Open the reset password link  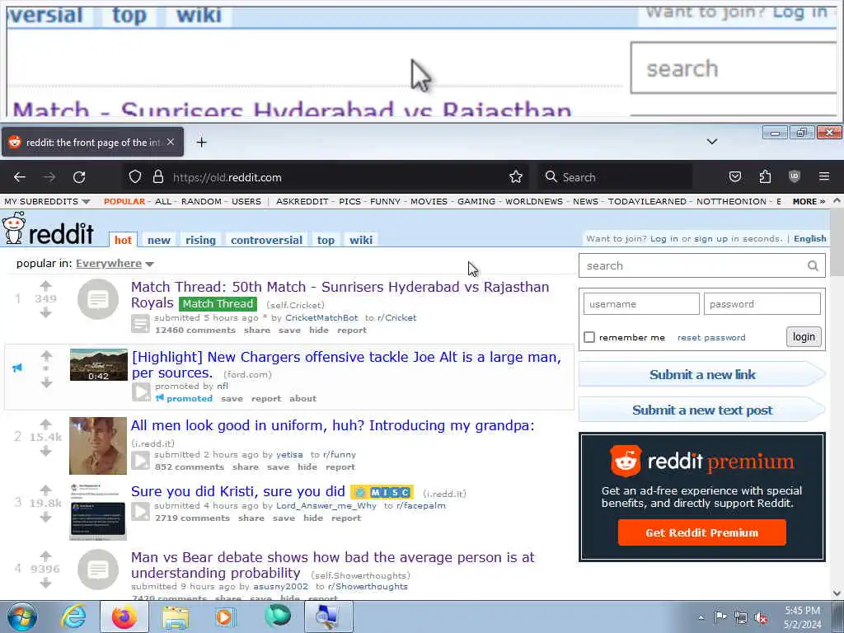click(x=711, y=337)
